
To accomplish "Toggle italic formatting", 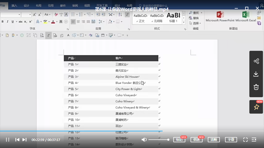I will coord(7,21).
